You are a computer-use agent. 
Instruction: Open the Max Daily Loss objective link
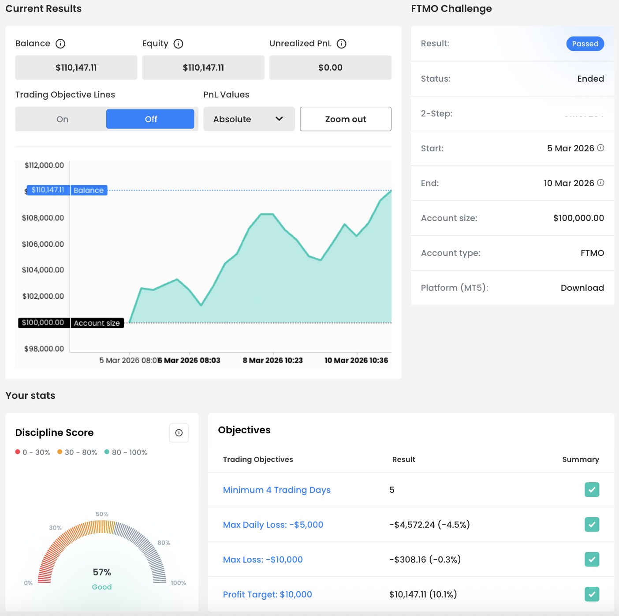point(273,525)
